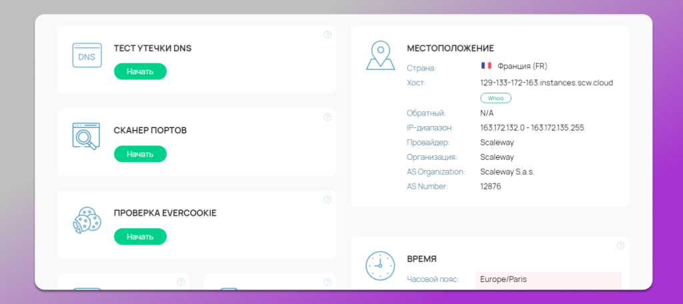Viewport: 683px width, 304px height.
Task: Select the host name instances.scw.cloud text
Action: pos(546,83)
